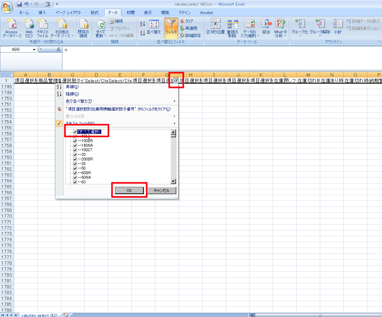Sort descending with the ribbon Z-to-A icon

(x=143, y=33)
